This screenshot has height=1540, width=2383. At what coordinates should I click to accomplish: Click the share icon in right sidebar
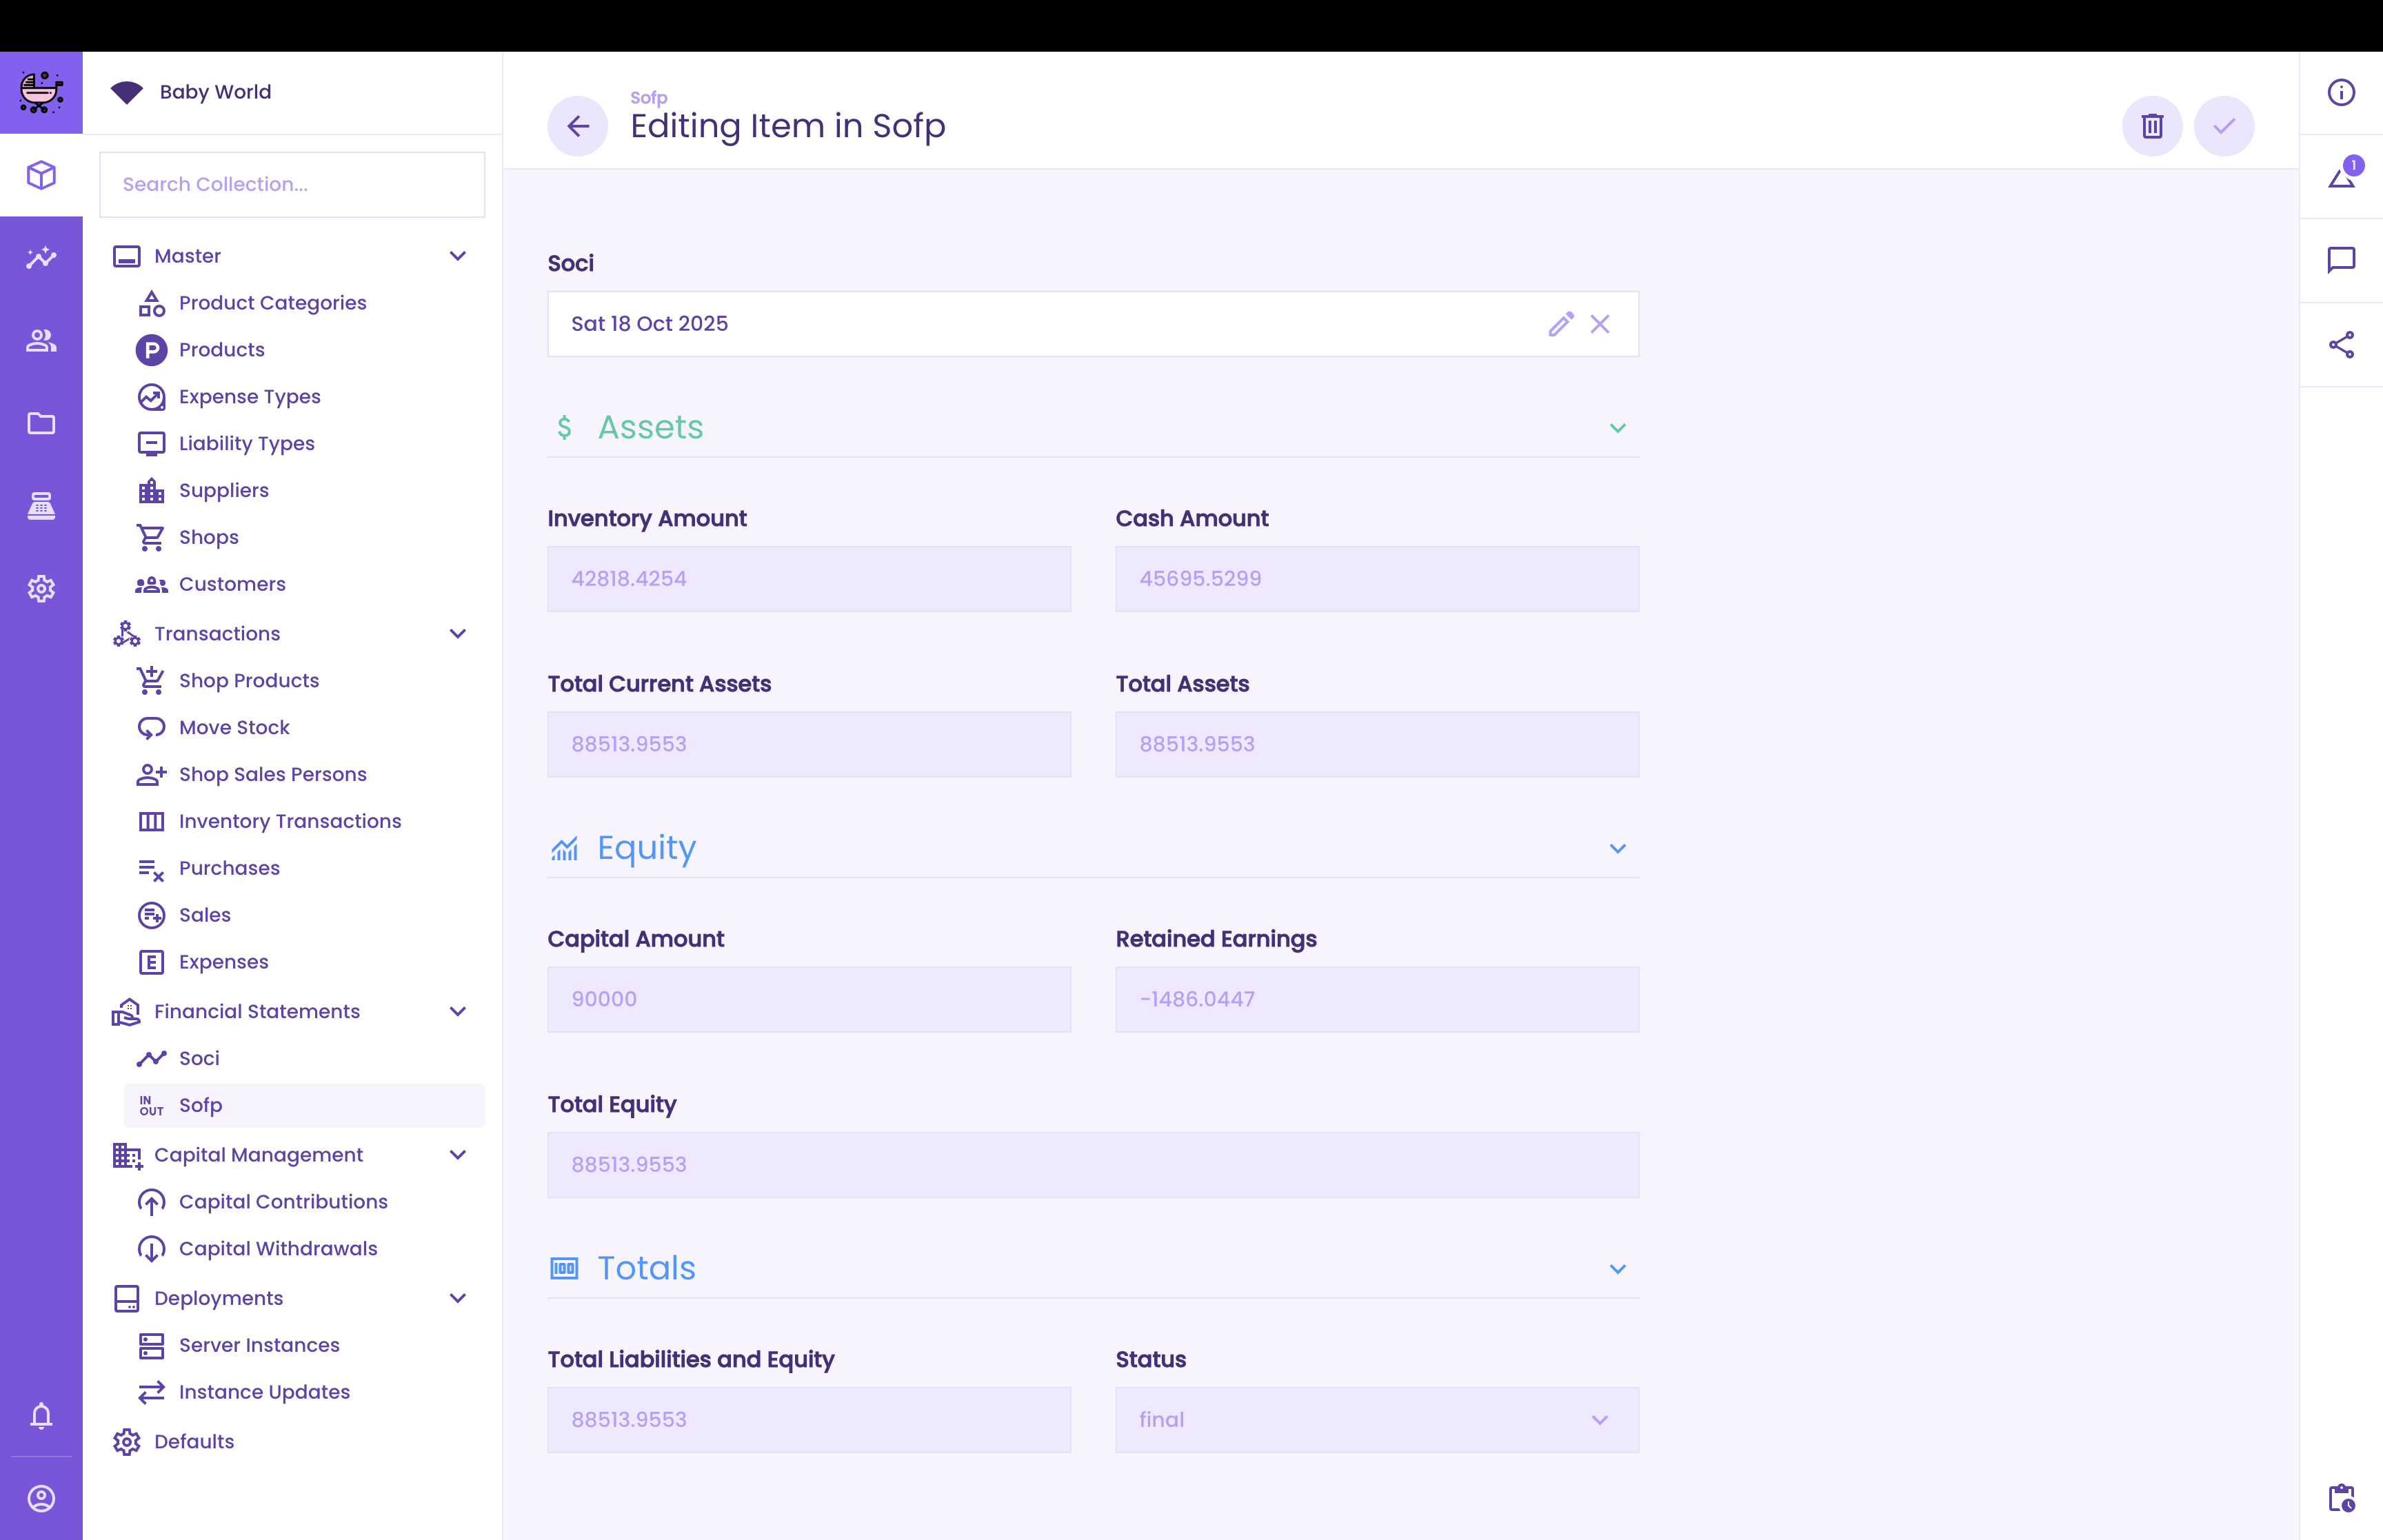point(2340,345)
